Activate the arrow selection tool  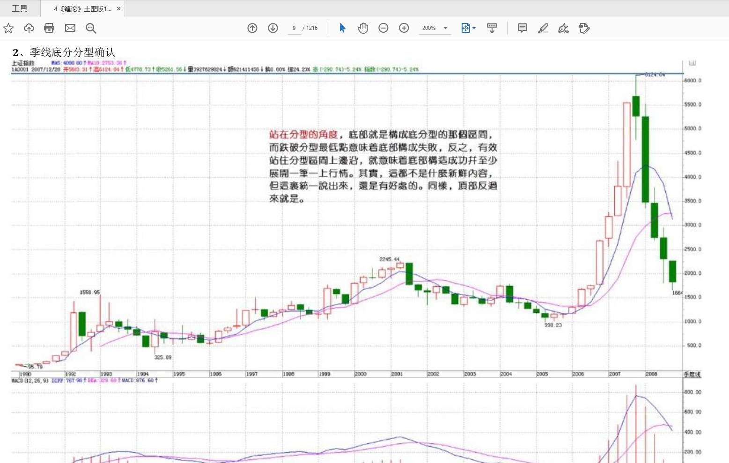tap(342, 28)
